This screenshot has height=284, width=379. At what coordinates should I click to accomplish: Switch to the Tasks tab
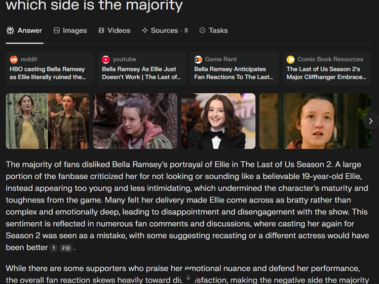213,31
